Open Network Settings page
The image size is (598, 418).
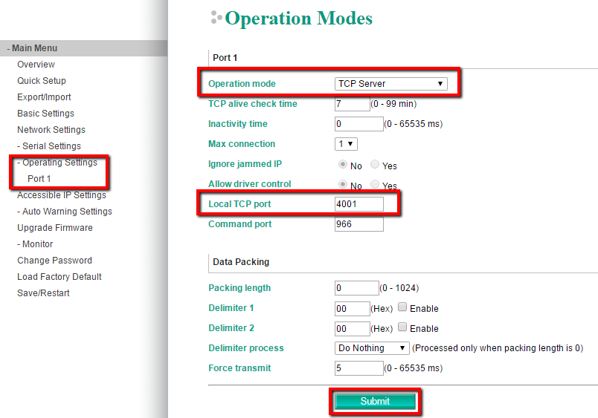point(51,130)
